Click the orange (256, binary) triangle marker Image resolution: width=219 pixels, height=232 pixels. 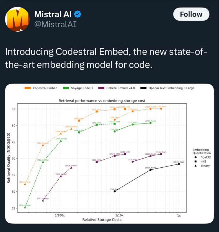25,184
